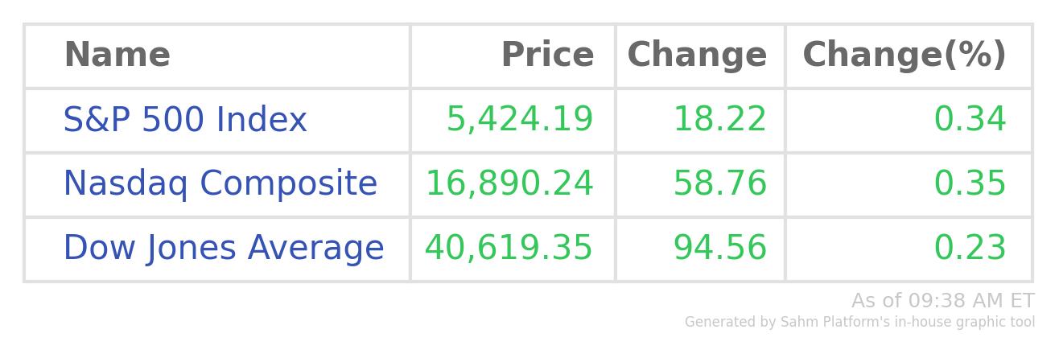Click the Nasdaq percent change 0.35
This screenshot has width=1059, height=354.
(x=970, y=183)
